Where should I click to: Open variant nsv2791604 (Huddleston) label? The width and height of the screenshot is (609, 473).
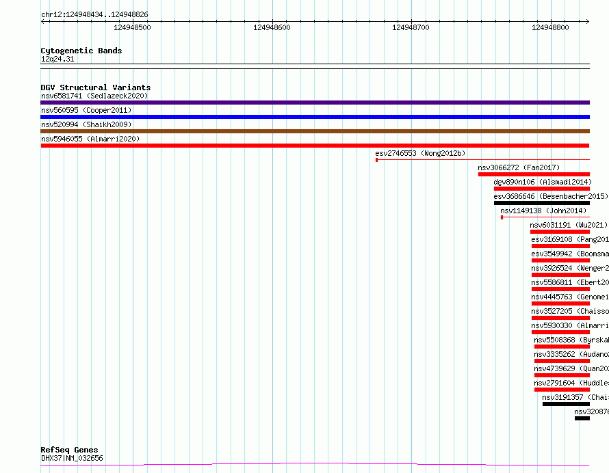point(571,383)
